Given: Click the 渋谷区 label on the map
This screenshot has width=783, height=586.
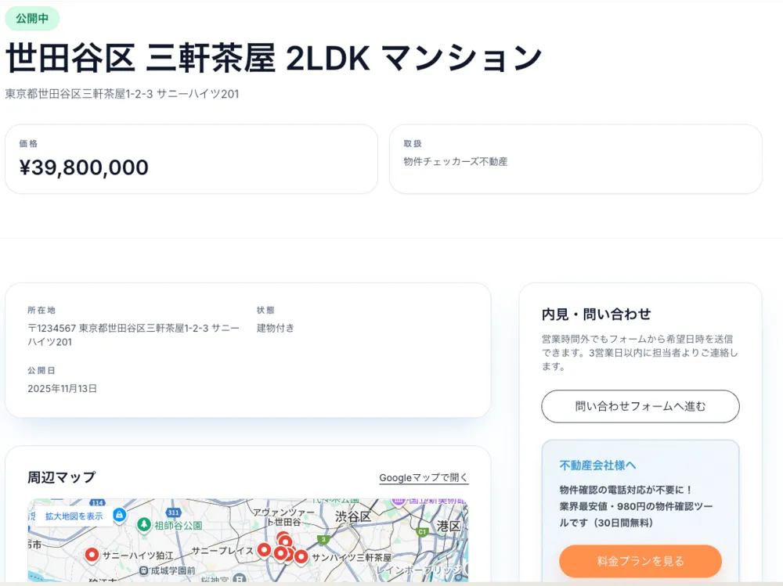Looking at the screenshot, I should (x=353, y=517).
